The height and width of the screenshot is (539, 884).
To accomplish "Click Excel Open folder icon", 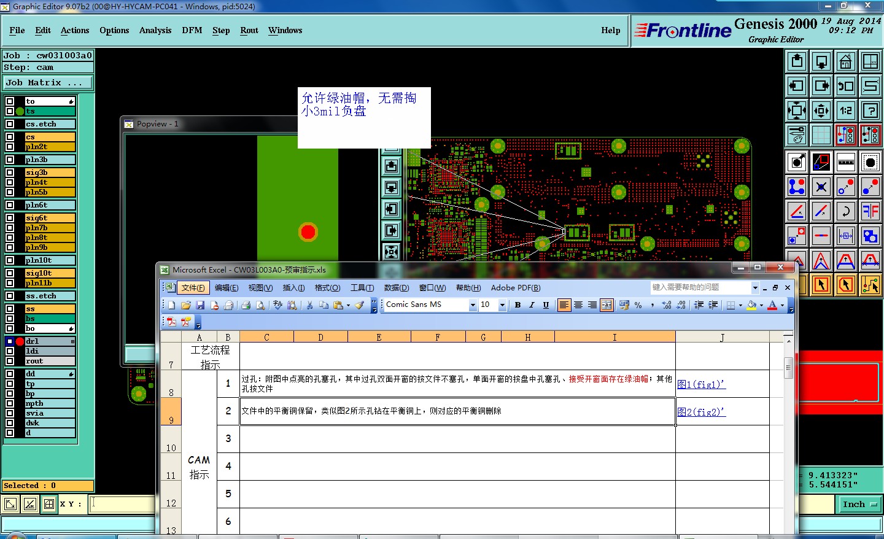I will pyautogui.click(x=186, y=305).
